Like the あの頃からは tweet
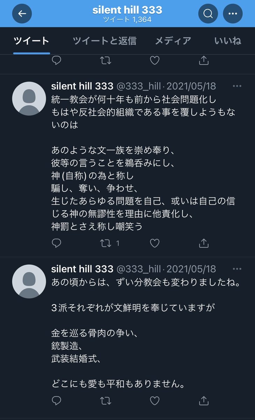This screenshot has height=420, width=255. click(x=155, y=400)
